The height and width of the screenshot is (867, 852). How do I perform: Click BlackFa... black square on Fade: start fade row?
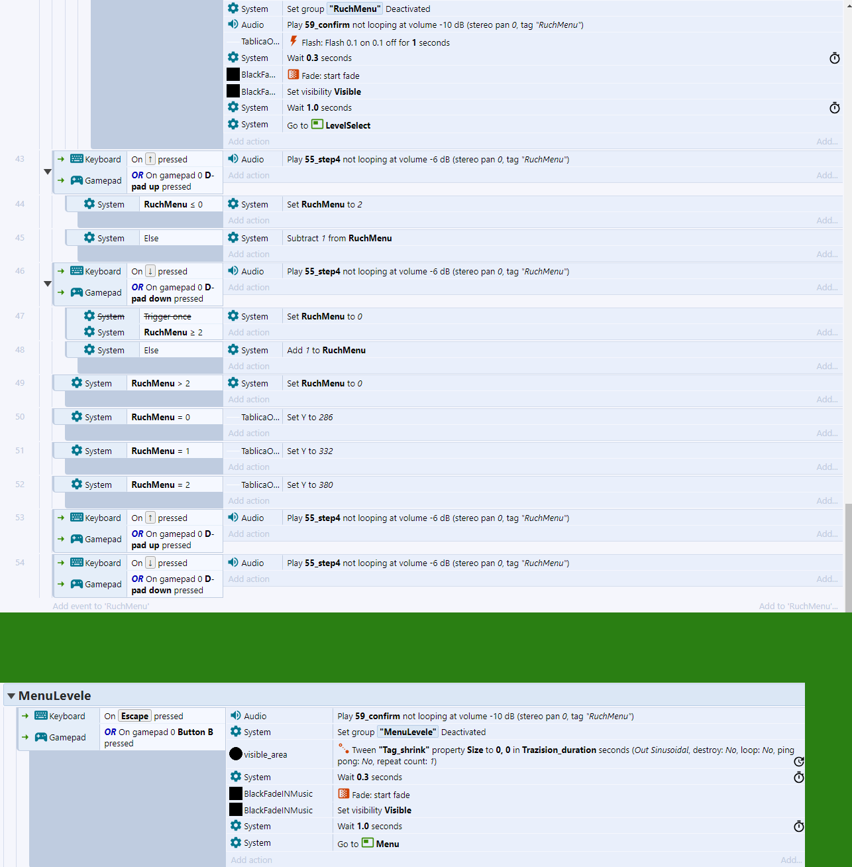(x=233, y=74)
